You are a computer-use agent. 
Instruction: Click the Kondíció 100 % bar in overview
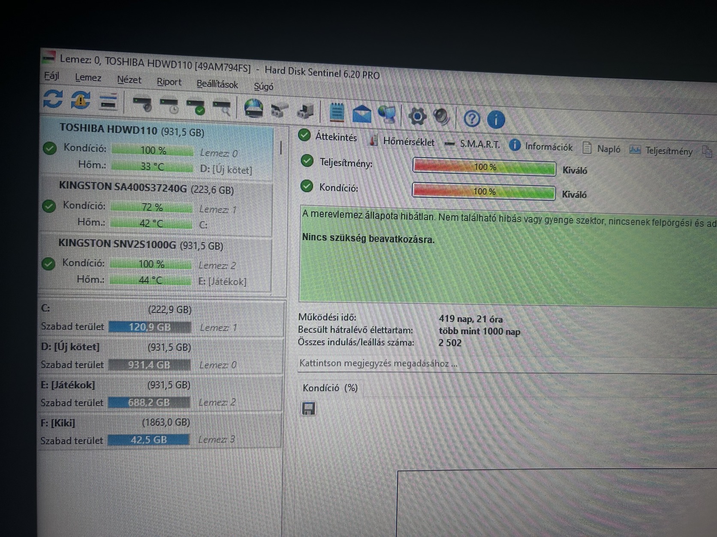coord(484,191)
